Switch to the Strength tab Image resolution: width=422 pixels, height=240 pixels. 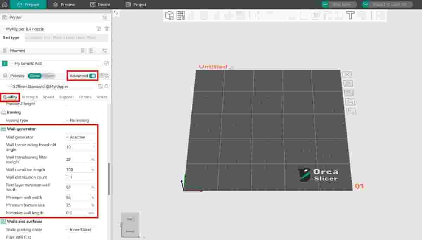click(30, 97)
